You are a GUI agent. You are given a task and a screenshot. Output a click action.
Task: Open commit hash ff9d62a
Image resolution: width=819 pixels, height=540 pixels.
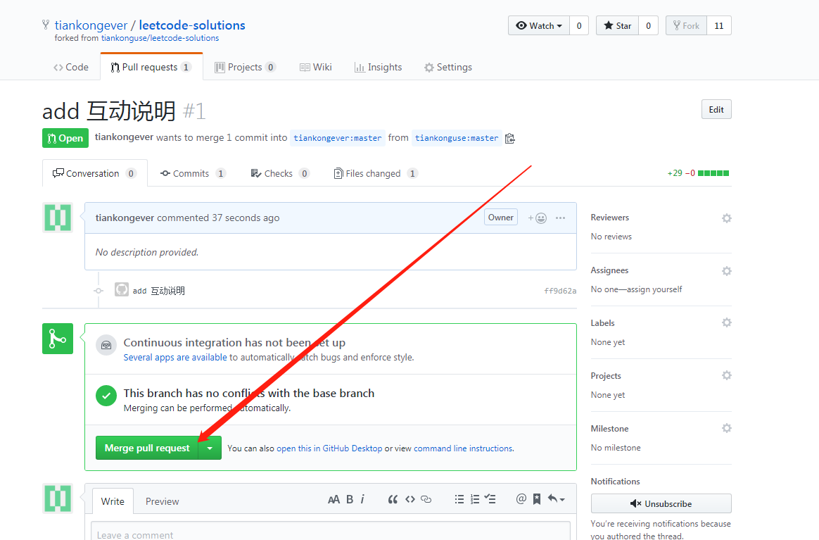click(560, 291)
